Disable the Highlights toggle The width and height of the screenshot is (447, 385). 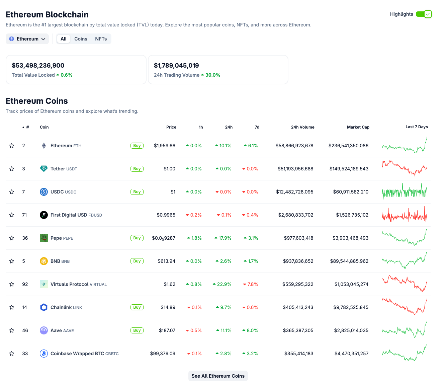(x=421, y=14)
